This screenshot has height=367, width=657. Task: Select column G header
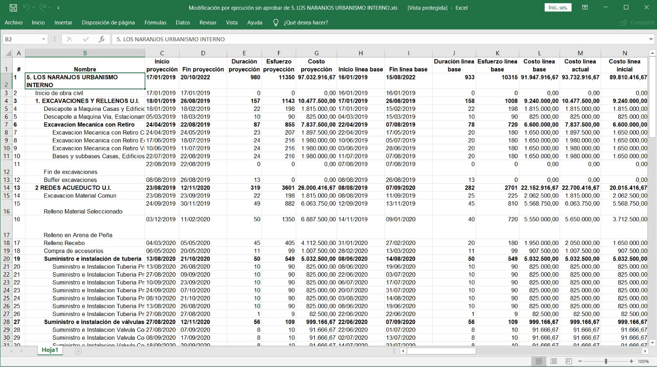click(x=316, y=53)
